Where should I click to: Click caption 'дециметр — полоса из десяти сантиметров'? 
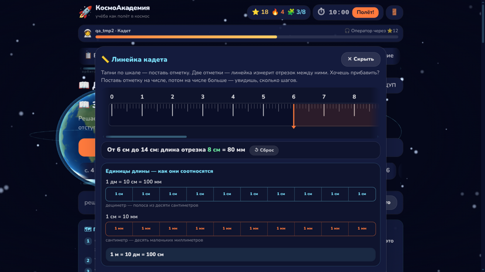pyautogui.click(x=152, y=205)
